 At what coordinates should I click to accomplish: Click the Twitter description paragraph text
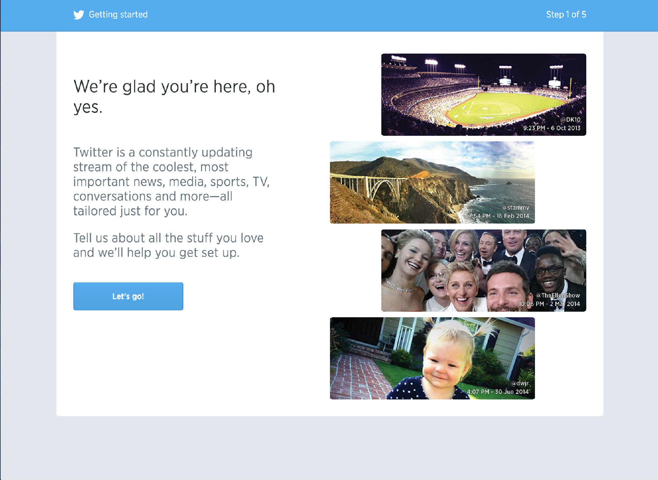pyautogui.click(x=171, y=181)
